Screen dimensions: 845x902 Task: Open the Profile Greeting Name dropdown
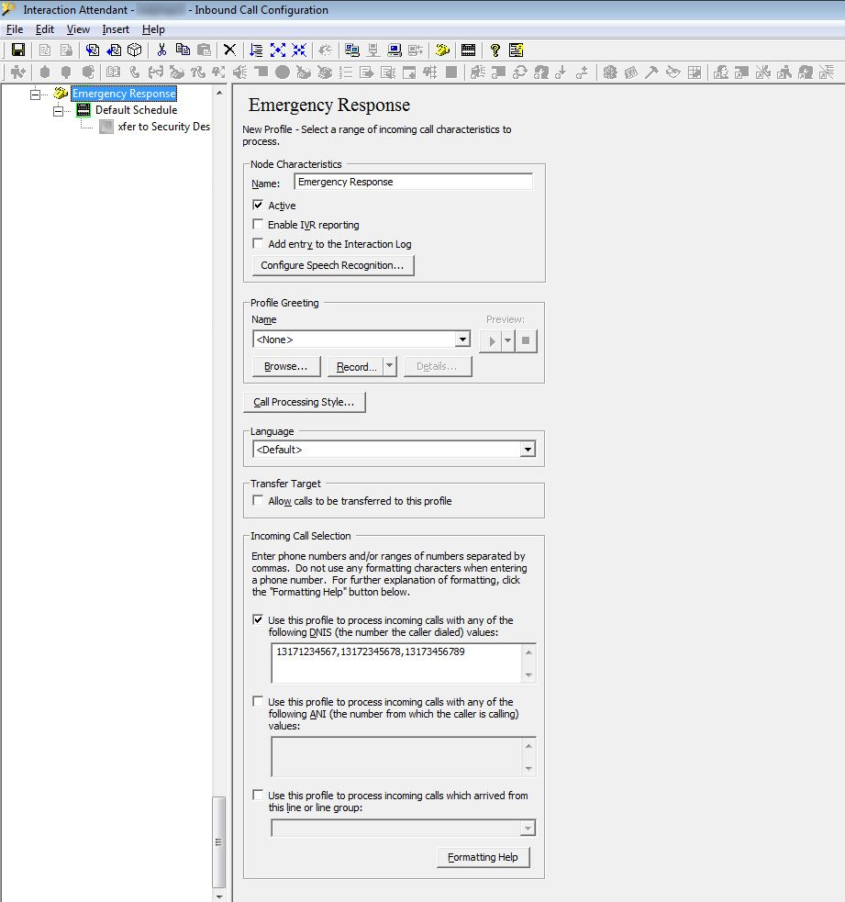pyautogui.click(x=462, y=340)
